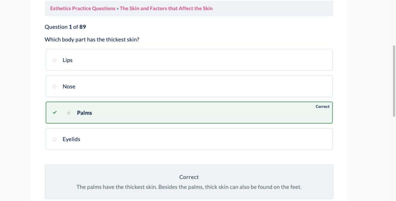Click the thickest skin question text

pos(92,40)
